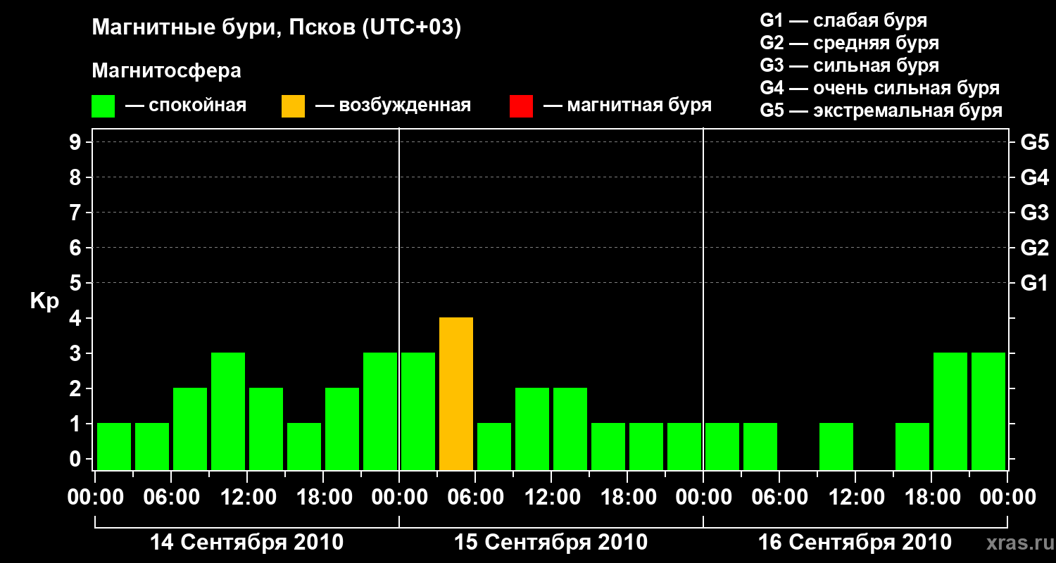
Task: Click the G5 storm level label
Action: pyautogui.click(x=1034, y=142)
